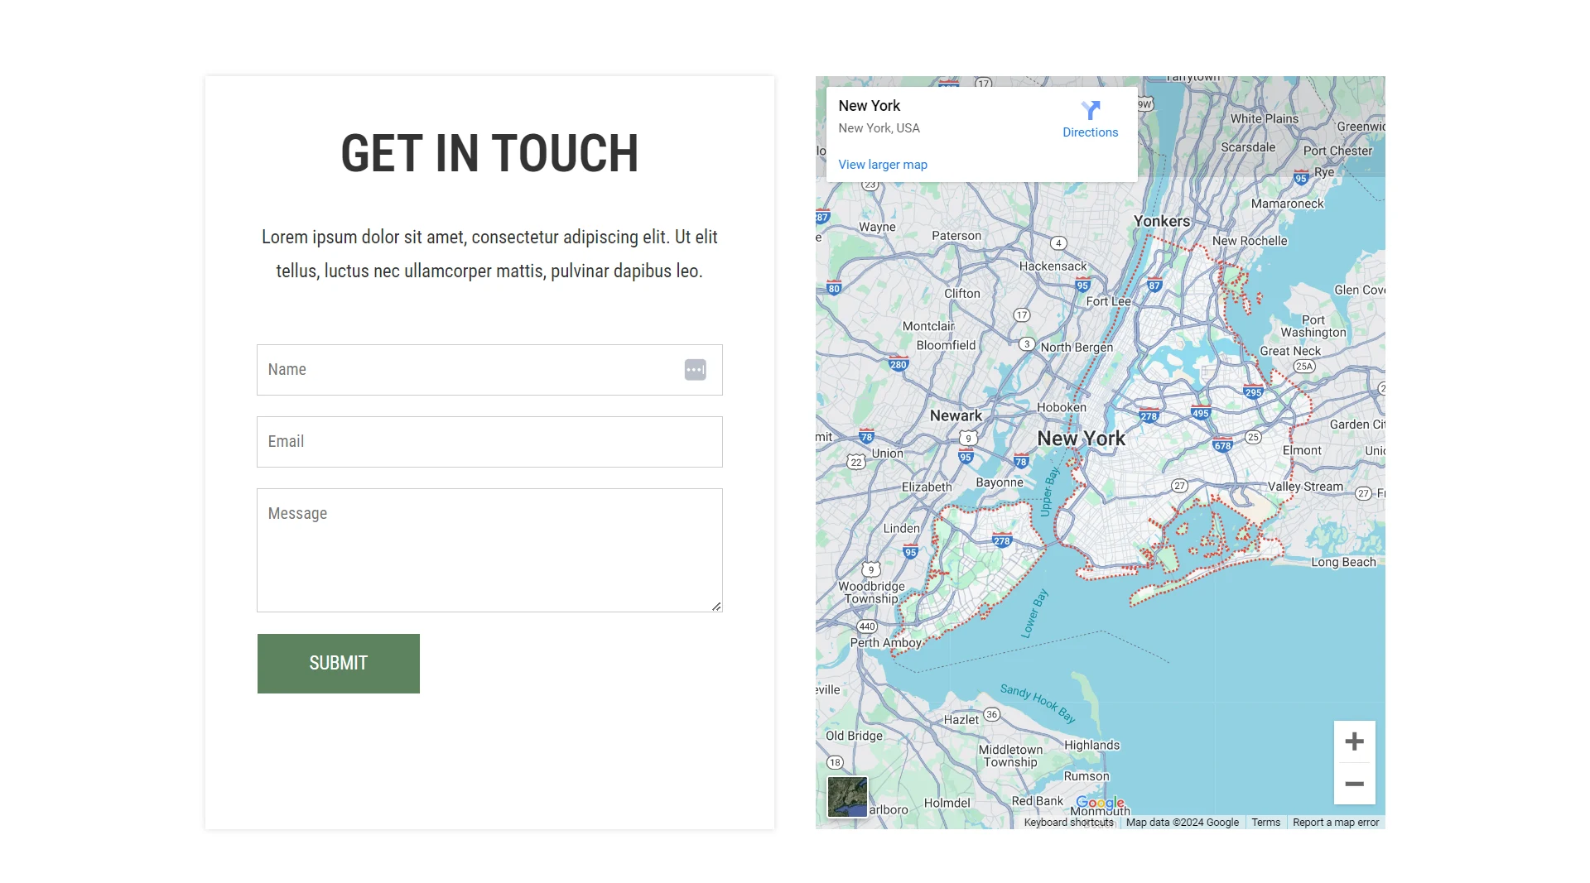Zoom out the map with the minus button
Screen dimensions: 1590x883
tap(1355, 784)
